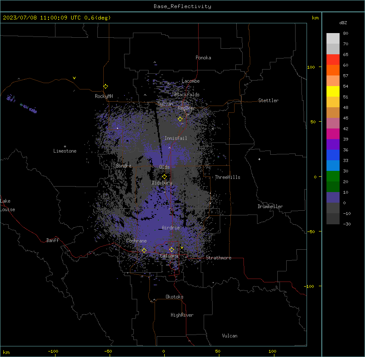Click the Sundre label
365x357 pixels.
(x=124, y=166)
